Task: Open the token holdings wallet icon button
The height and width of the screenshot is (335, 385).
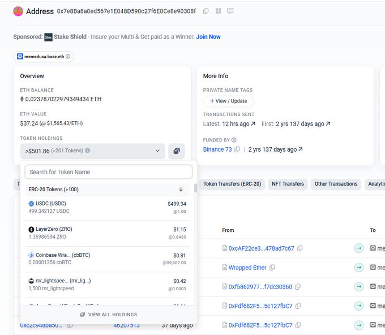Action: click(x=176, y=151)
